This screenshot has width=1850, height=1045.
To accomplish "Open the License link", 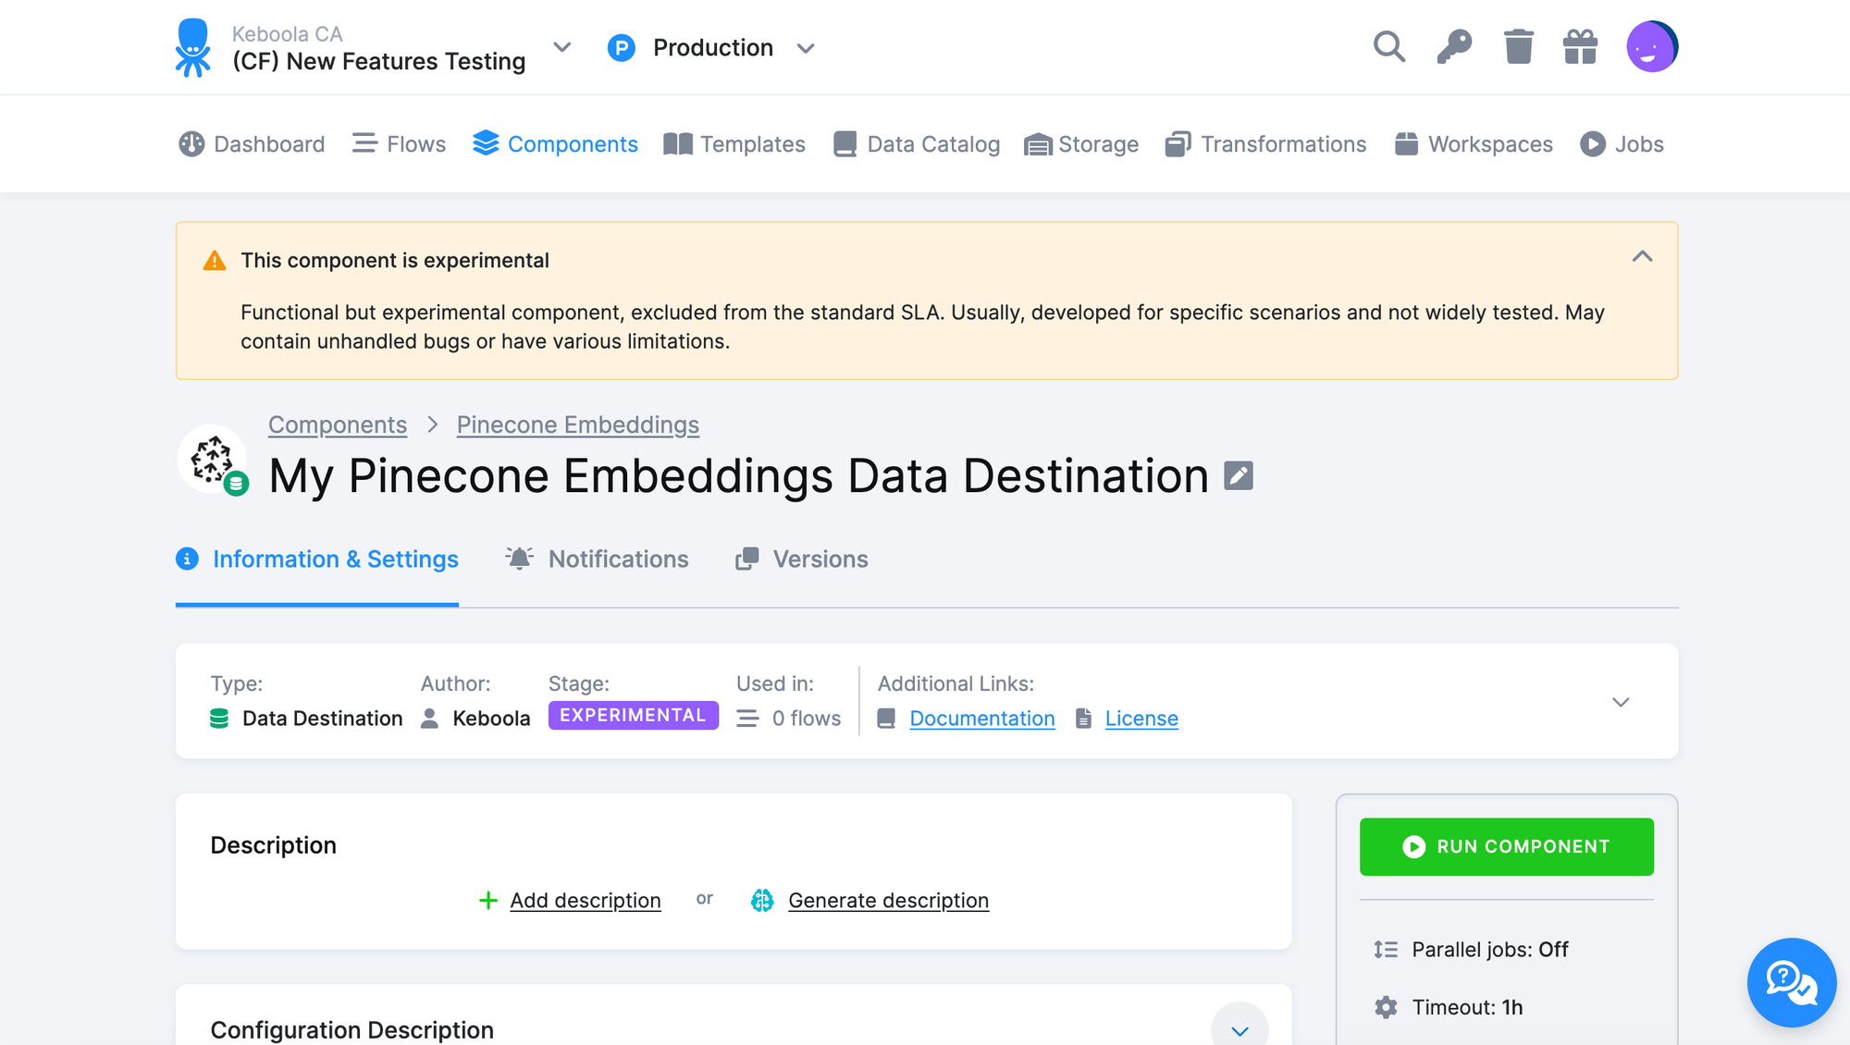I will tap(1141, 719).
